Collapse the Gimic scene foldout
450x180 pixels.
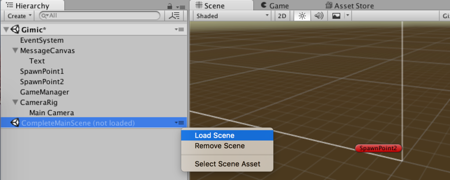(6, 29)
